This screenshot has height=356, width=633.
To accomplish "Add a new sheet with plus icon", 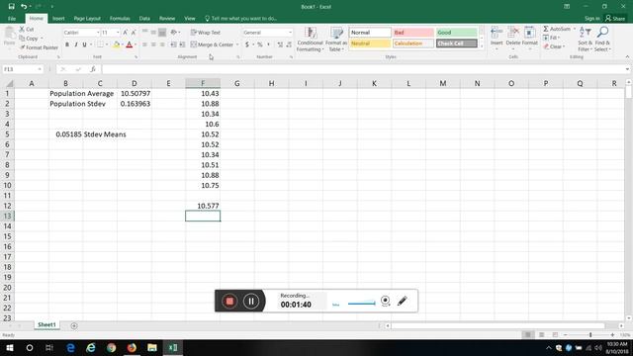I will (74, 325).
